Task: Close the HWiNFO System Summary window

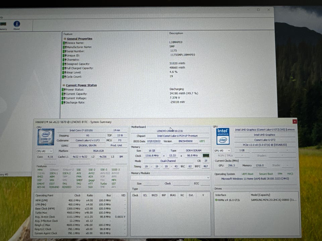Action: pos(294,122)
